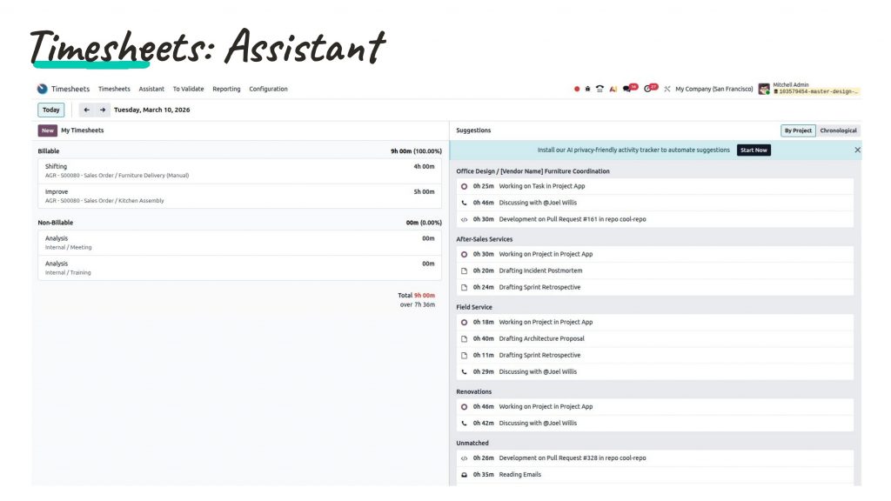The height and width of the screenshot is (501, 891).
Task: Open the Mitchell Admin user menu
Action: (792, 85)
